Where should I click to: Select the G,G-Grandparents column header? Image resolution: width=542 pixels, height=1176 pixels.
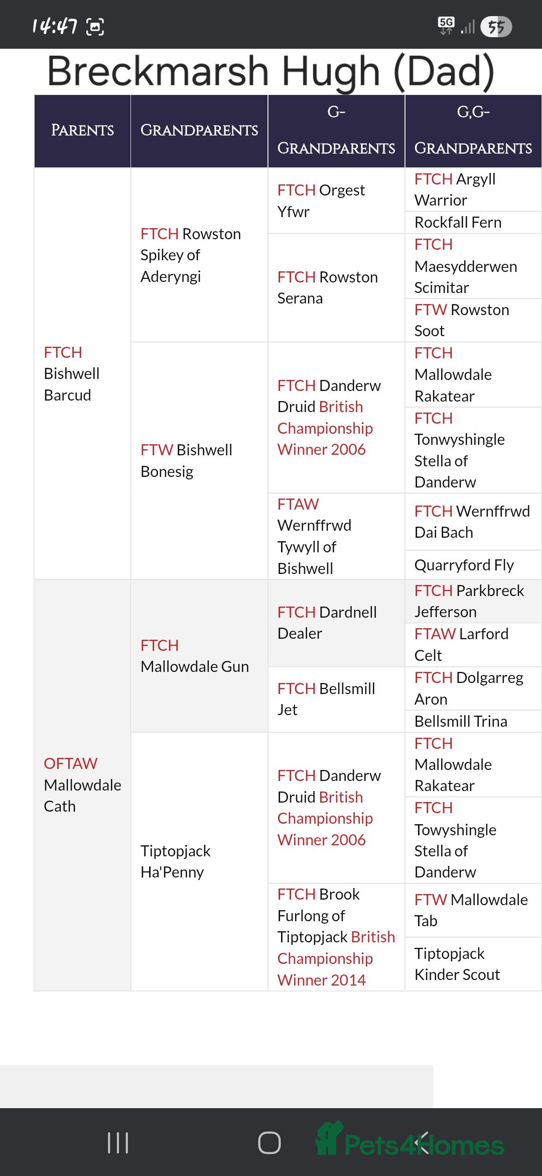point(473,130)
